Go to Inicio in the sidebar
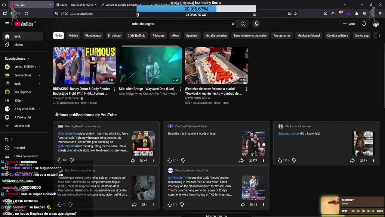Screen dimensions: 385x217 pyautogui.click(x=23, y=36)
